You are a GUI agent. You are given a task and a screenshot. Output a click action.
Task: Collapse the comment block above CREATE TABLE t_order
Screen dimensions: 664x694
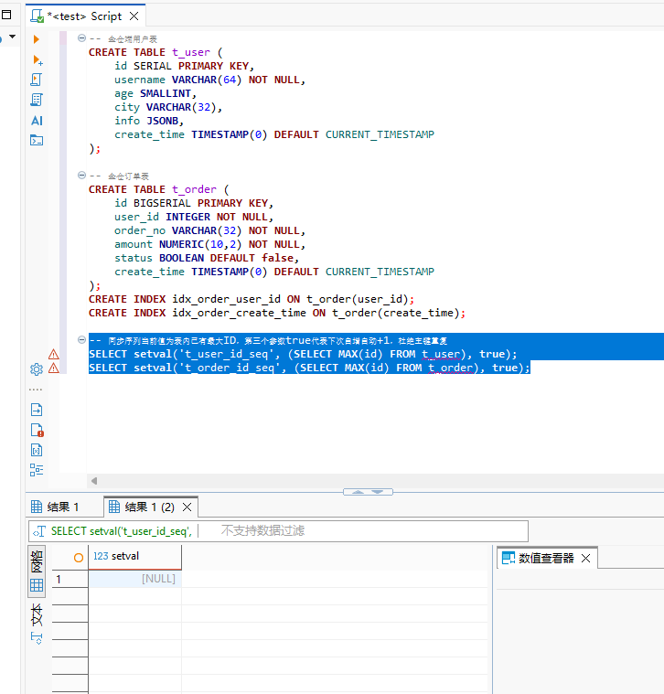[81, 176]
